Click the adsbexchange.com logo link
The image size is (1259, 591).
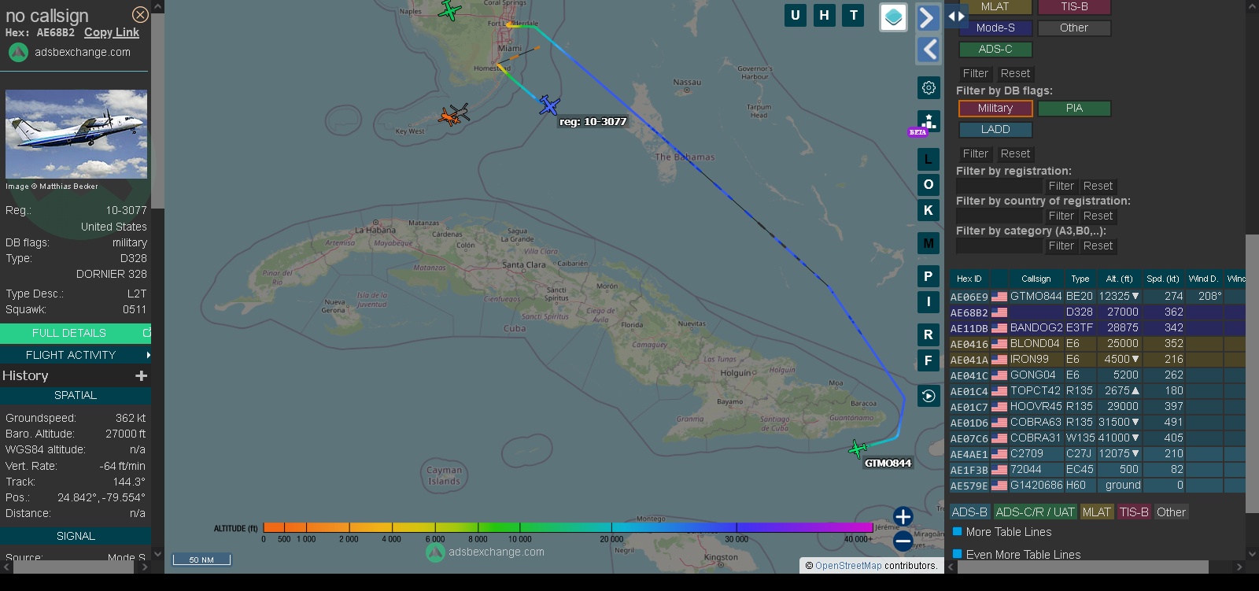click(x=69, y=52)
